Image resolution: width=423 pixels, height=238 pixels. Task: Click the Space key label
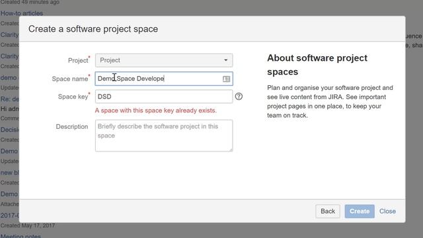[73, 97]
